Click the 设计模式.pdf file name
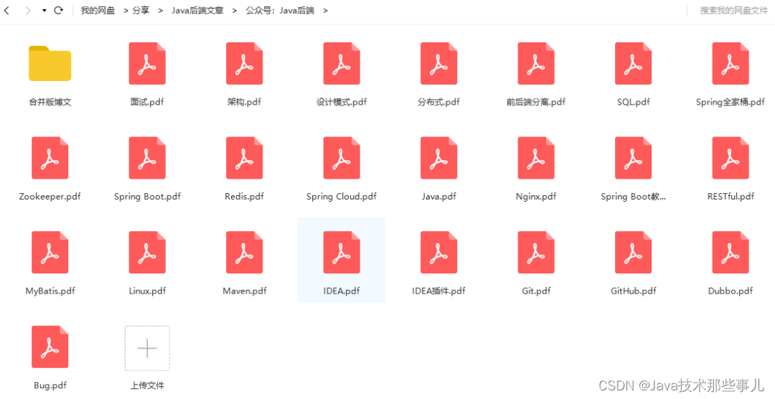The width and height of the screenshot is (775, 399). 342,102
